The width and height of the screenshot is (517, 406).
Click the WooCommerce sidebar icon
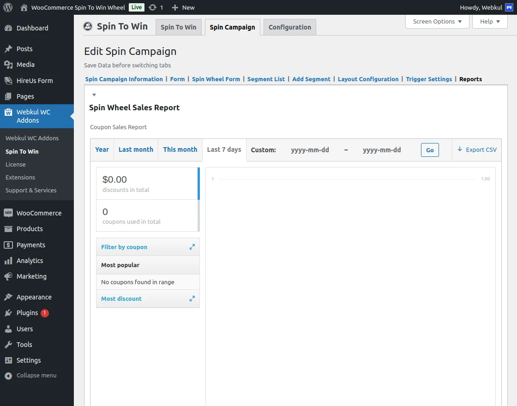tap(8, 213)
